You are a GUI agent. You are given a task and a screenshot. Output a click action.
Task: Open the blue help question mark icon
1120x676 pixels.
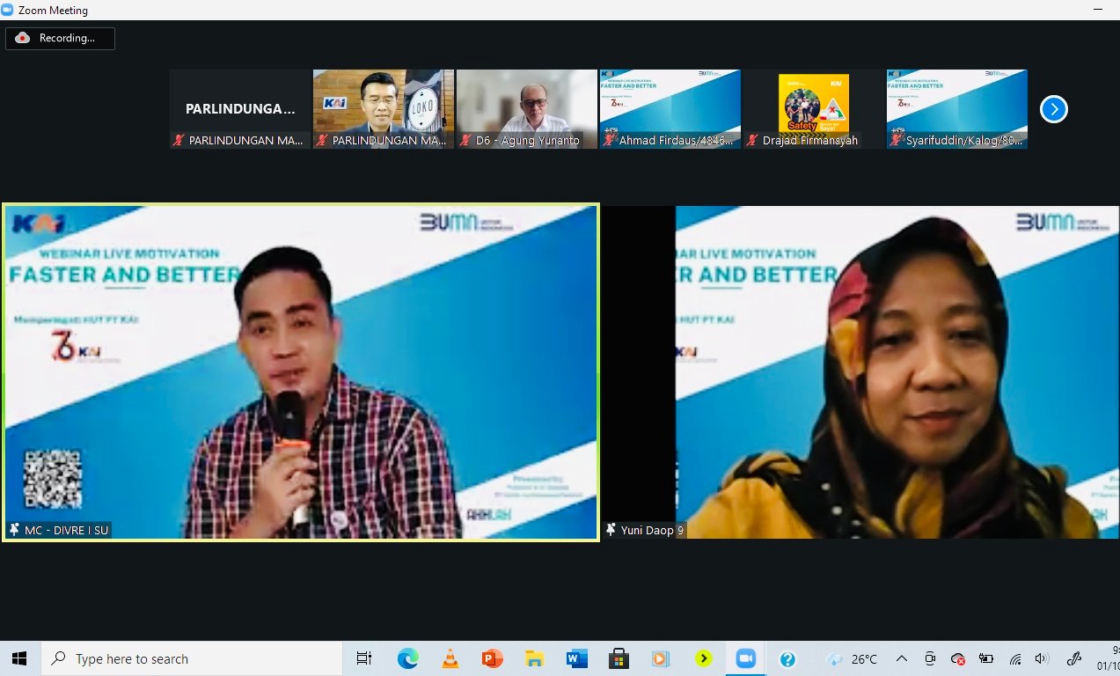click(x=787, y=658)
